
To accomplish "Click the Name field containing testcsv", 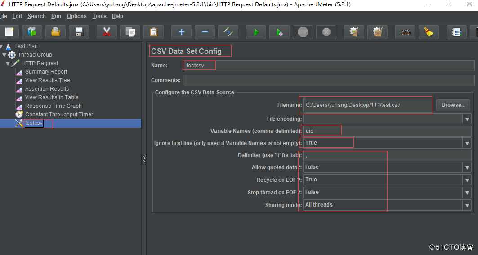I will [x=329, y=66].
